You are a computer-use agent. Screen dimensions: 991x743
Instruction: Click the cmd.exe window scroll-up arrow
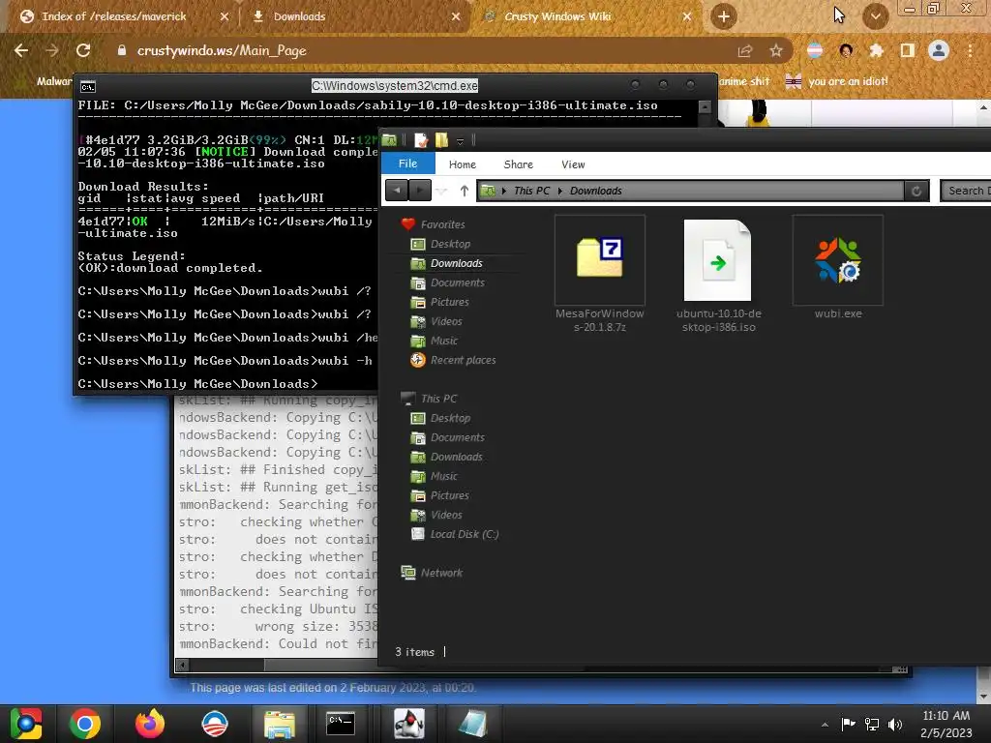point(705,106)
